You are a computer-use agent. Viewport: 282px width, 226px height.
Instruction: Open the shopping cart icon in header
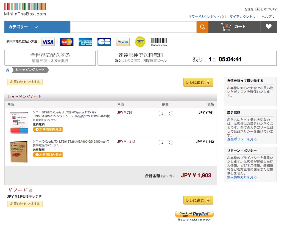[x=226, y=27]
